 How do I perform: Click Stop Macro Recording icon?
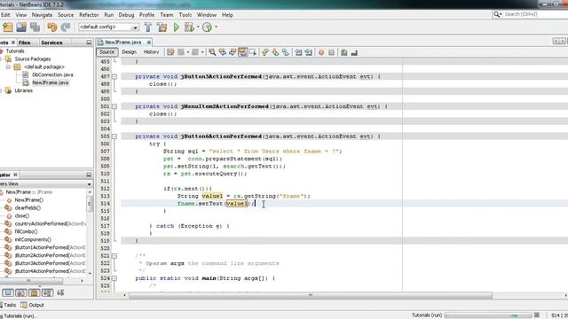pyautogui.click(x=331, y=52)
